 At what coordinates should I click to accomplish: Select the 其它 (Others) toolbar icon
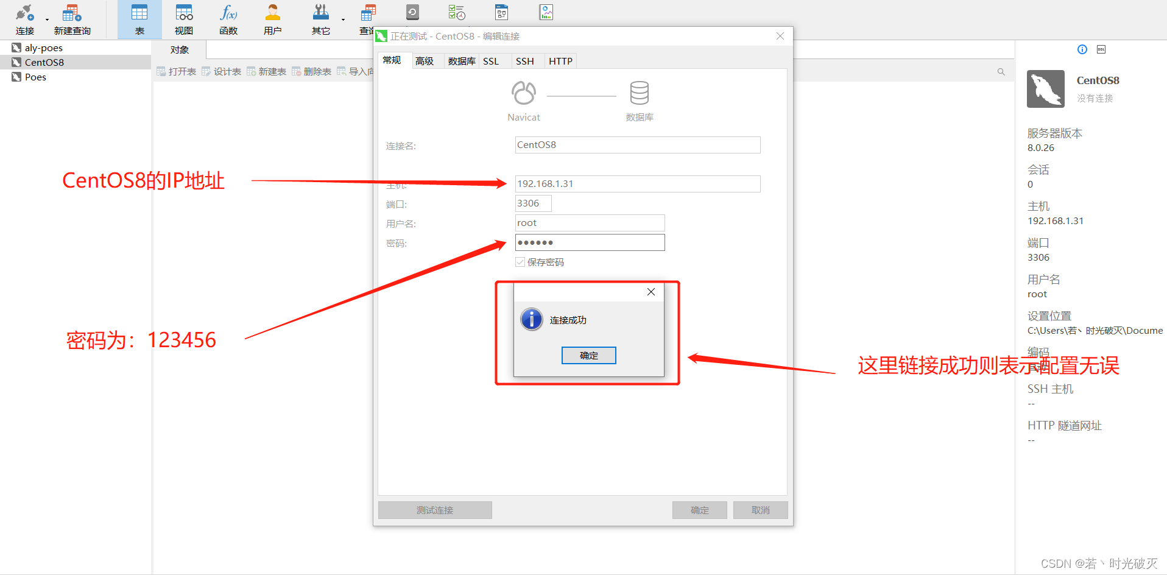pos(320,19)
